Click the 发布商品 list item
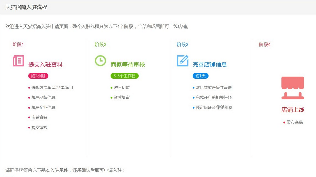 coord(293,122)
